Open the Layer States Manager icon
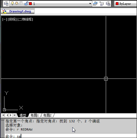Viewport: 137px width, 138px height. click(x=108, y=4)
